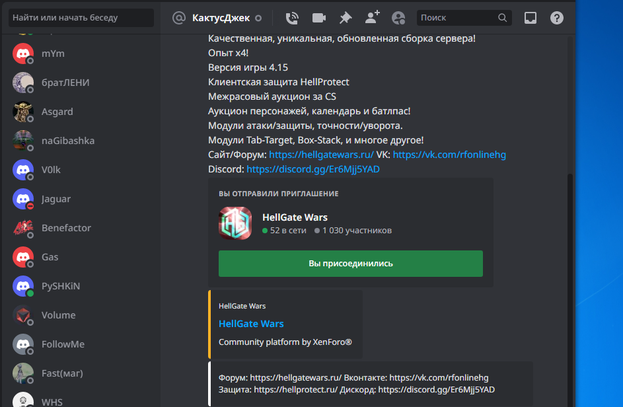This screenshot has width=623, height=407.
Task: Click the Asgard avatar
Action: [23, 112]
